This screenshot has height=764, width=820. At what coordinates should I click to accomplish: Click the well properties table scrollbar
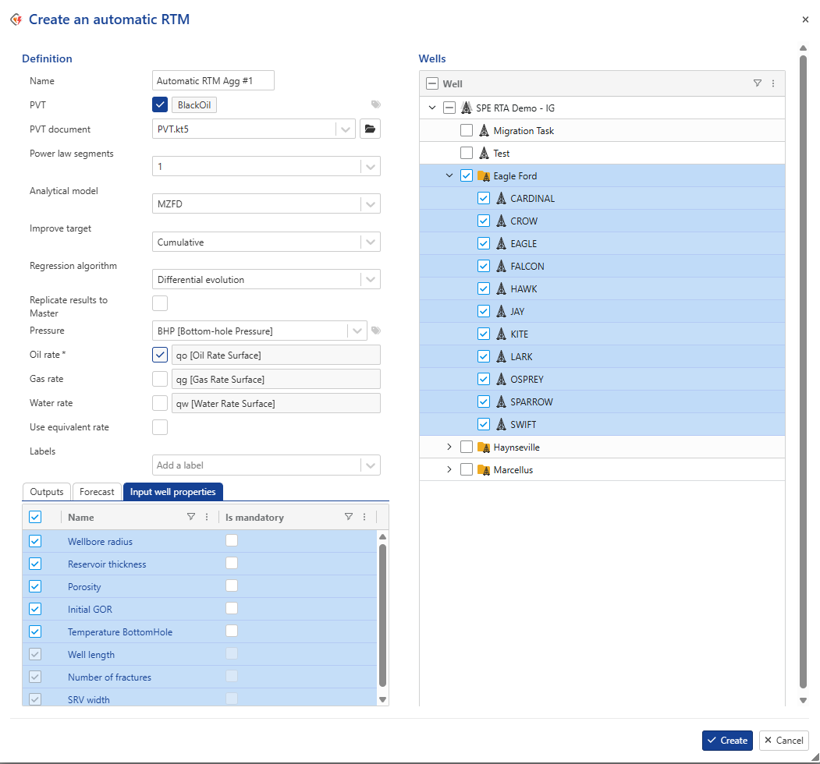382,616
